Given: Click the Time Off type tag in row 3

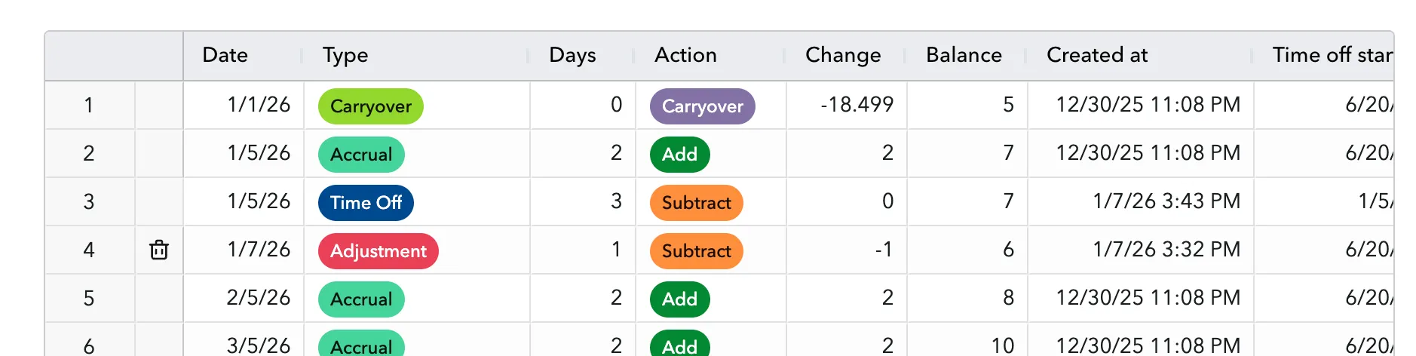Looking at the screenshot, I should tap(366, 203).
